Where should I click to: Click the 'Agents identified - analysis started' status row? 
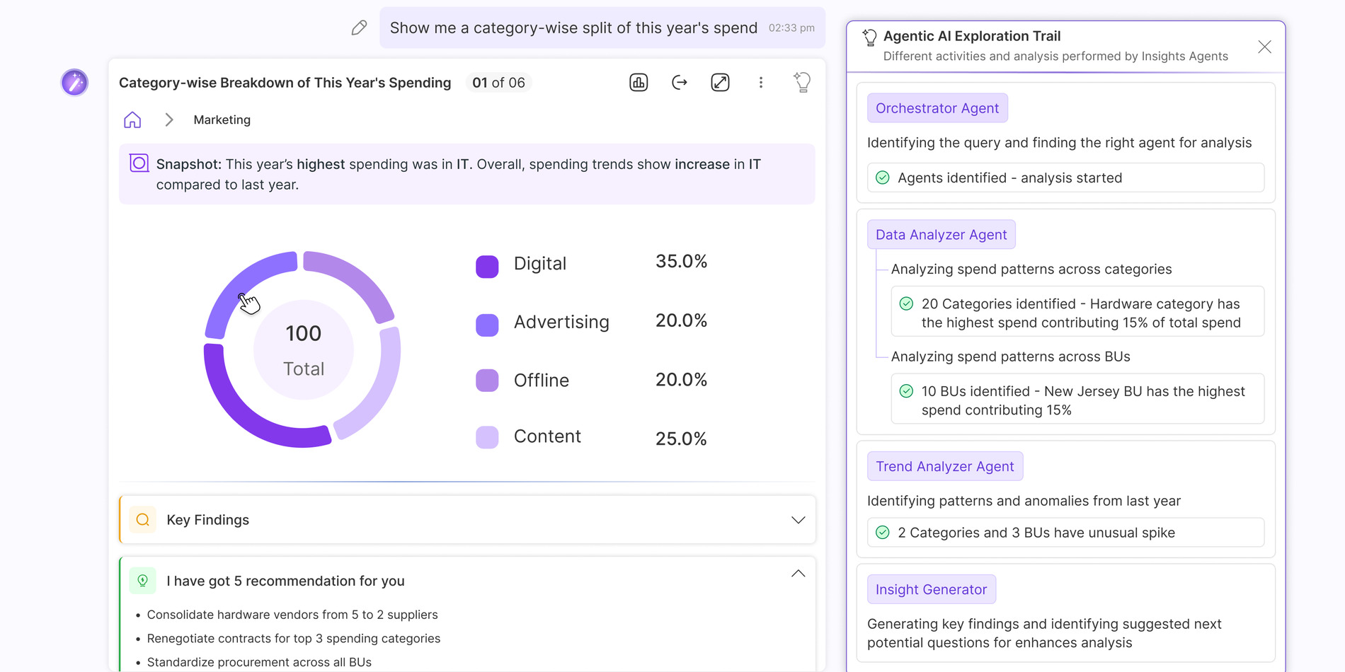pos(1065,178)
